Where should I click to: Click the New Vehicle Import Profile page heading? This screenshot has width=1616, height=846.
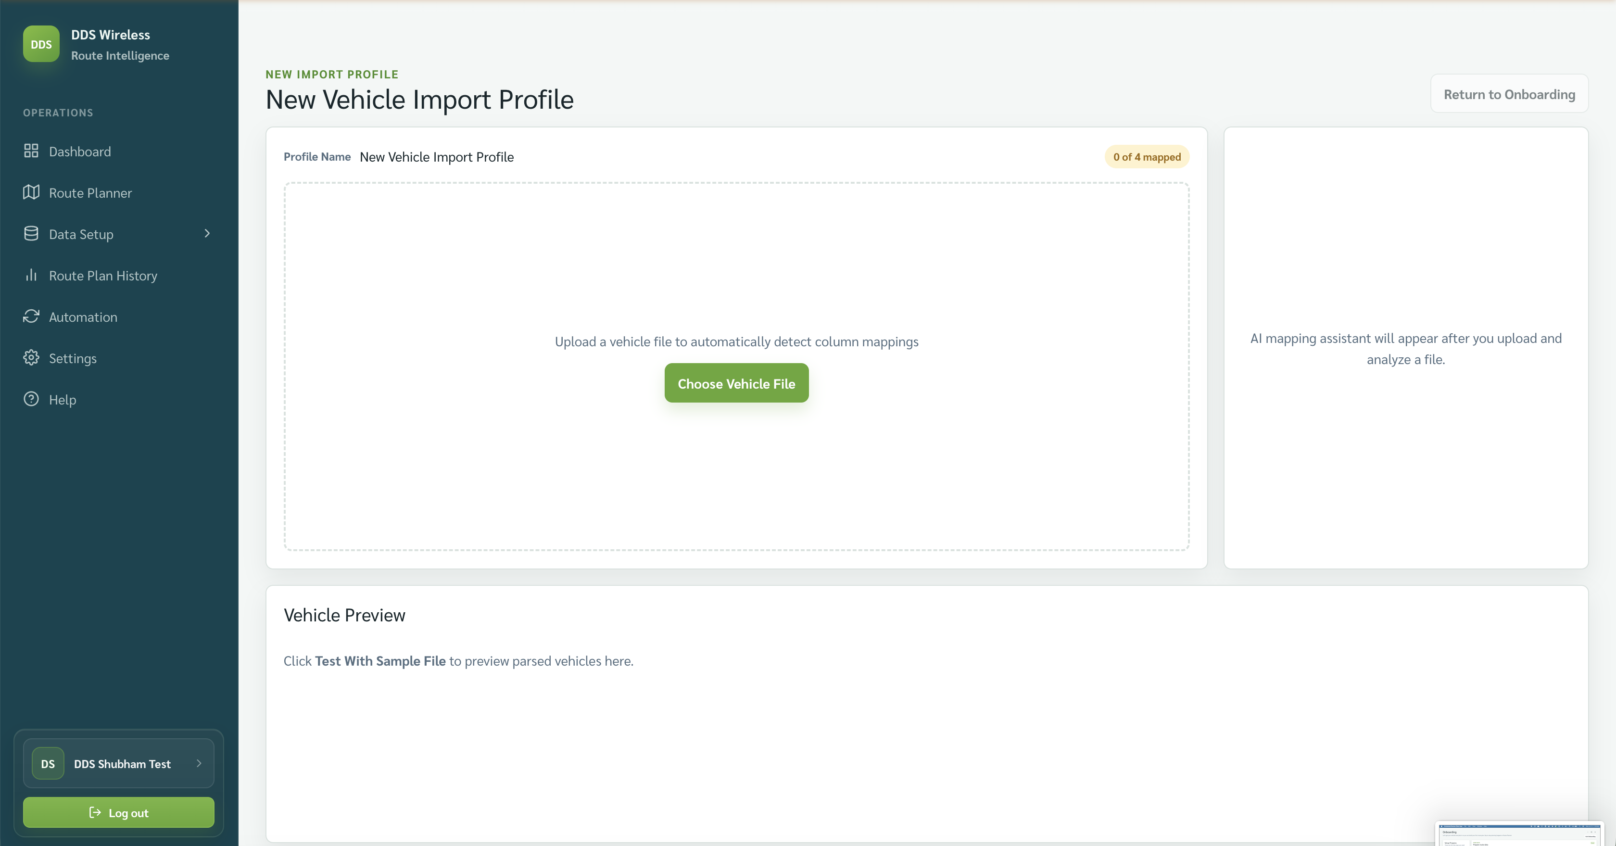point(420,100)
